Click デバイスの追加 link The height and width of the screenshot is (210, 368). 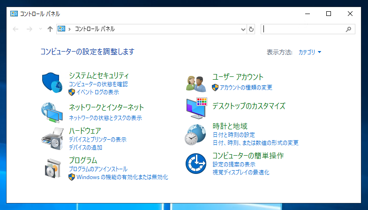click(85, 148)
